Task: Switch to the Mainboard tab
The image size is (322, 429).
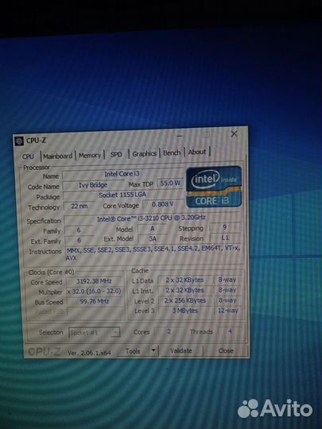Action: coord(58,156)
